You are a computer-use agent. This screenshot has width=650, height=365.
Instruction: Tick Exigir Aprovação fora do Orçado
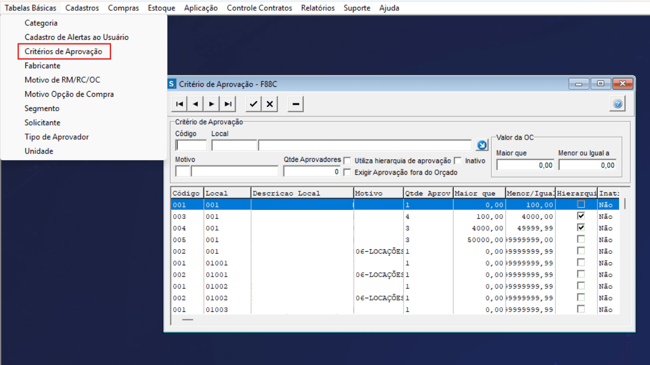coord(347,172)
